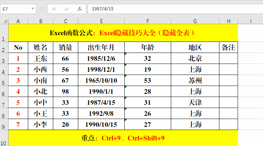Click the region cell '天津'
The height and width of the screenshot is (146, 263).
point(195,102)
